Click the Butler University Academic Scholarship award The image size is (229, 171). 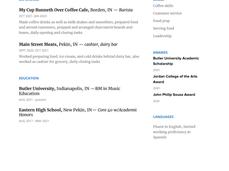[x=176, y=61]
